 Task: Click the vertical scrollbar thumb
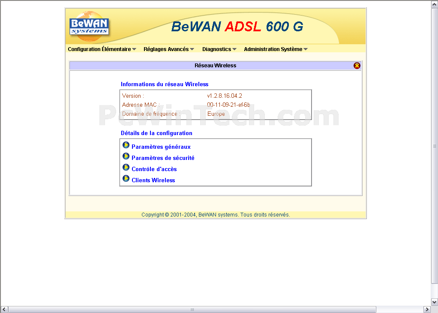click(x=435, y=146)
